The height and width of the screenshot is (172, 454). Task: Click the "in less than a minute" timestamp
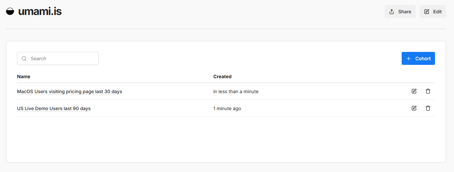coord(236,91)
